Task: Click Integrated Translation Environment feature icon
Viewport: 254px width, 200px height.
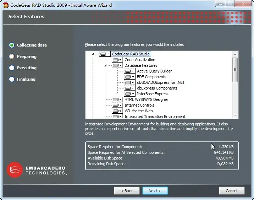Action: pyautogui.click(x=117, y=116)
